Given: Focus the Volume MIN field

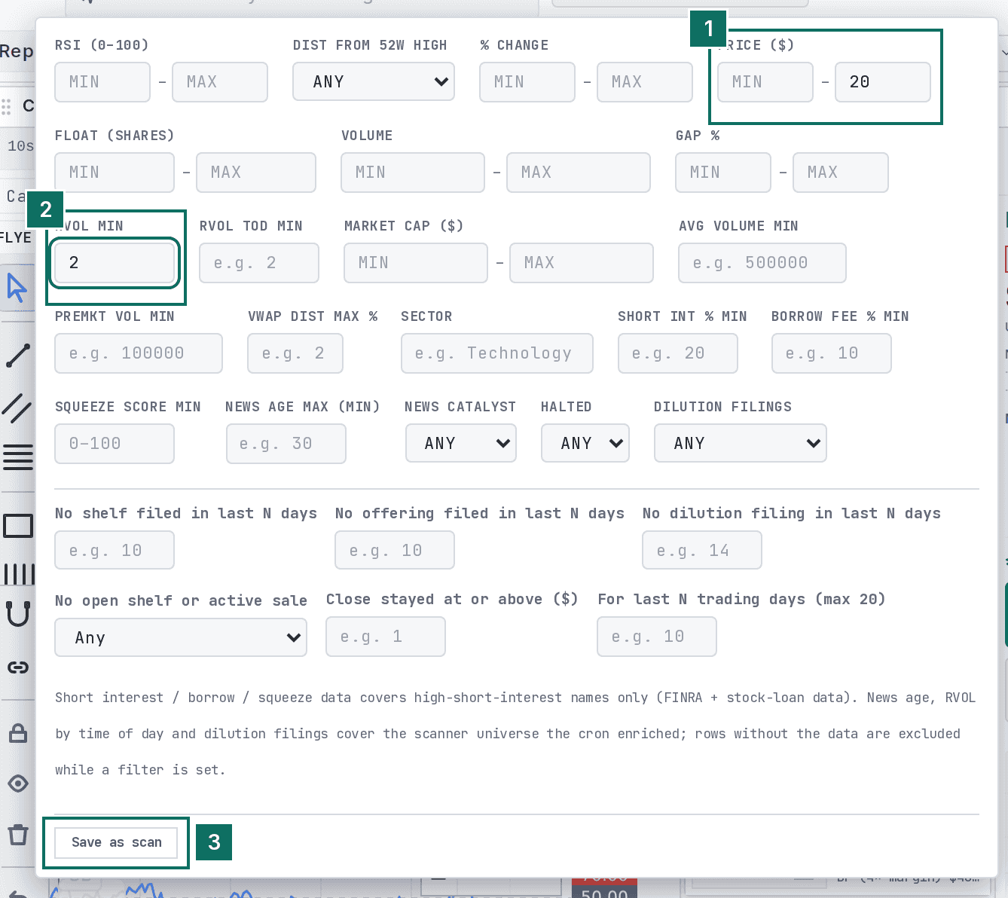Looking at the screenshot, I should (x=413, y=173).
